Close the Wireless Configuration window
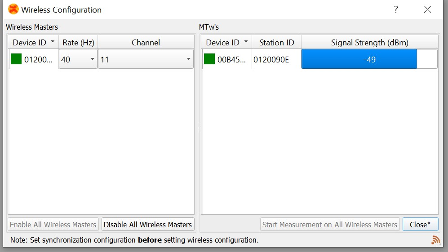The width and height of the screenshot is (448, 252). pyautogui.click(x=427, y=9)
